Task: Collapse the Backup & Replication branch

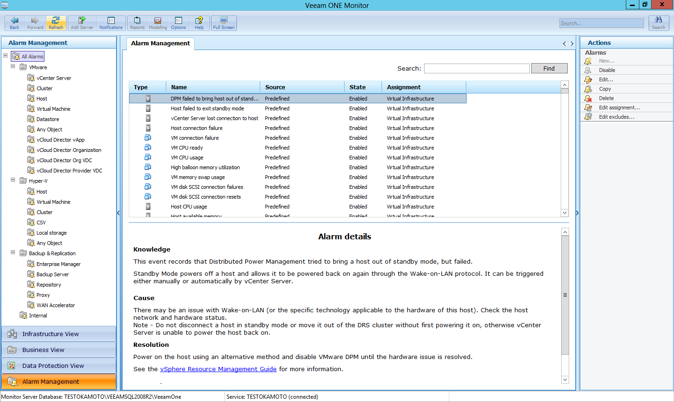Action: (x=13, y=252)
